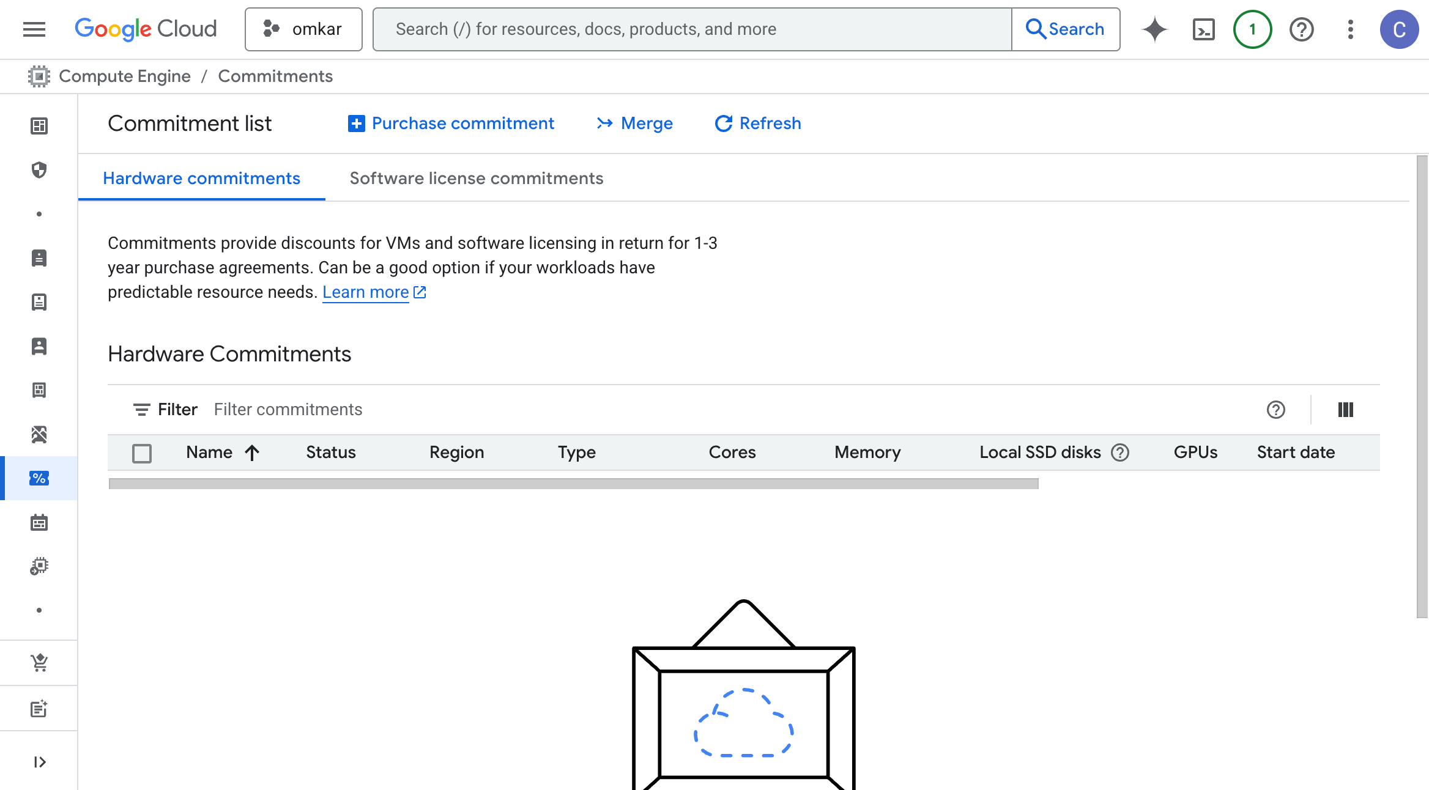Select the Hardware commitments tab
This screenshot has width=1429, height=790.
(x=201, y=179)
